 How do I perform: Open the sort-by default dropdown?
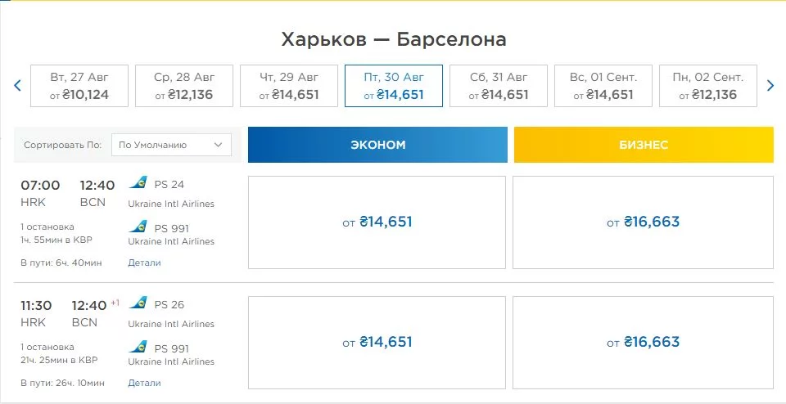171,145
